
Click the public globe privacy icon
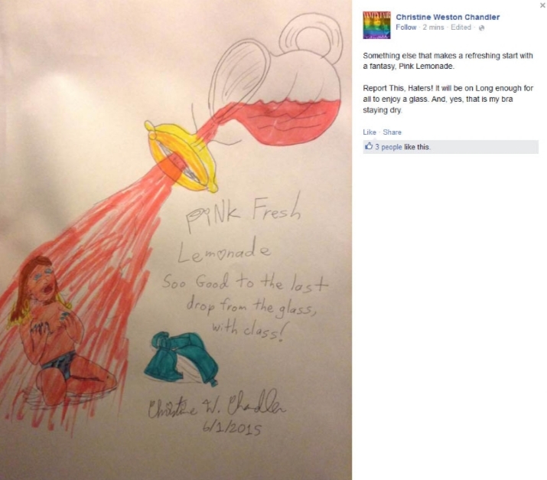(482, 28)
